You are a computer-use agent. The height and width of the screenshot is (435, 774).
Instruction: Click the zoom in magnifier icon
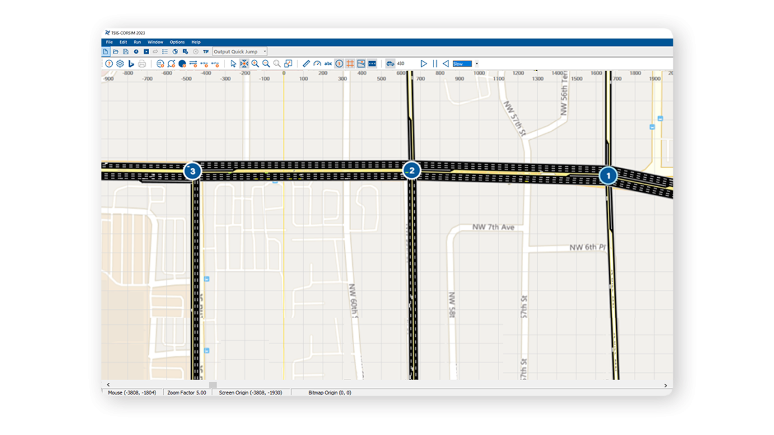(255, 64)
